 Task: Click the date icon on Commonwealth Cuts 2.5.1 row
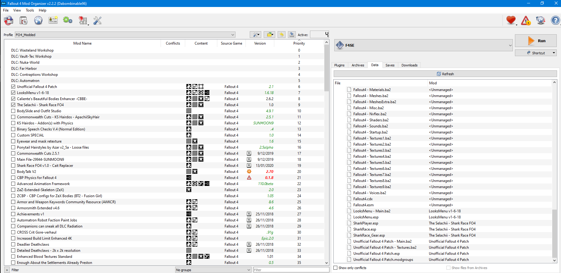pyautogui.click(x=249, y=153)
